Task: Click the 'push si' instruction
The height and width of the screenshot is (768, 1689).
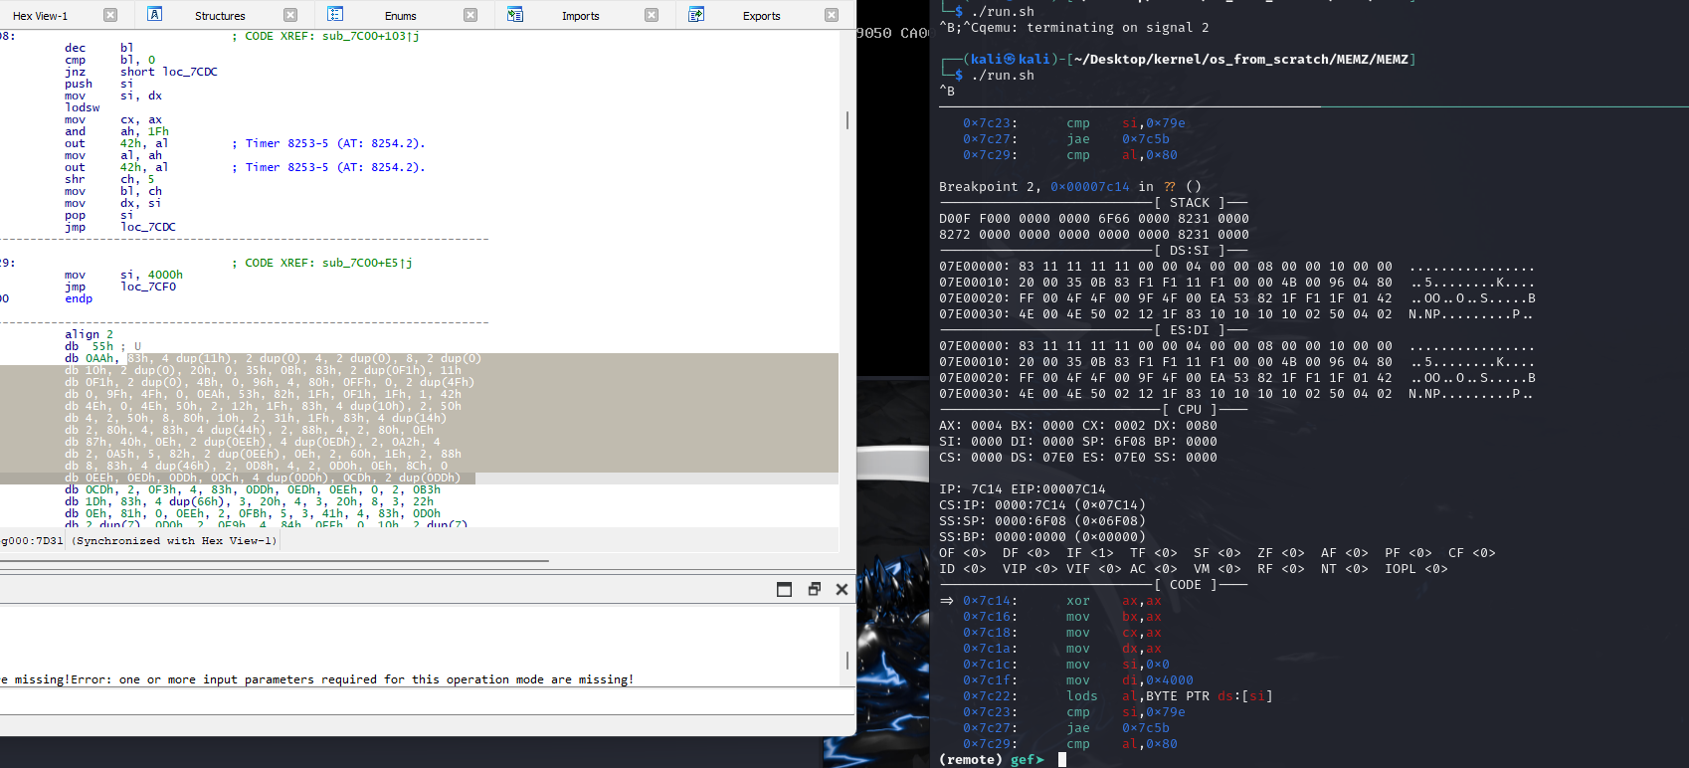Action: point(98,84)
